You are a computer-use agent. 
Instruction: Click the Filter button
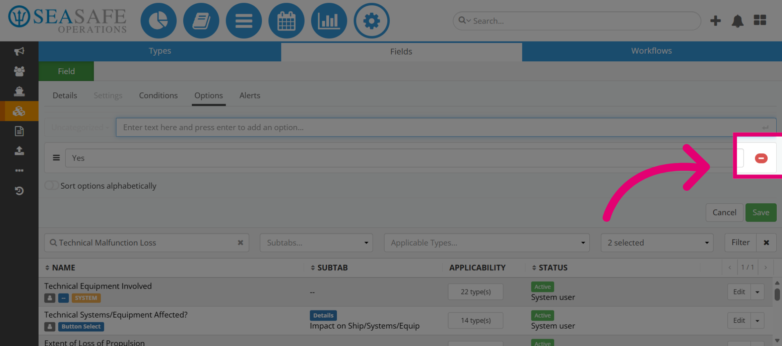pos(740,243)
